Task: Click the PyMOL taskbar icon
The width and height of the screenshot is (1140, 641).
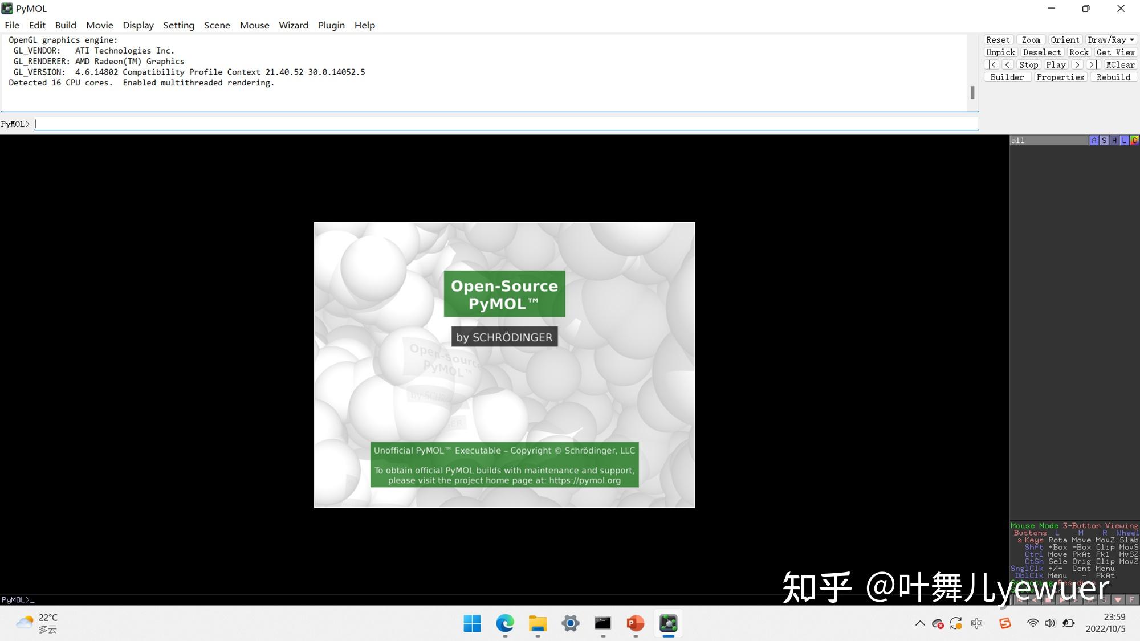Action: point(668,624)
